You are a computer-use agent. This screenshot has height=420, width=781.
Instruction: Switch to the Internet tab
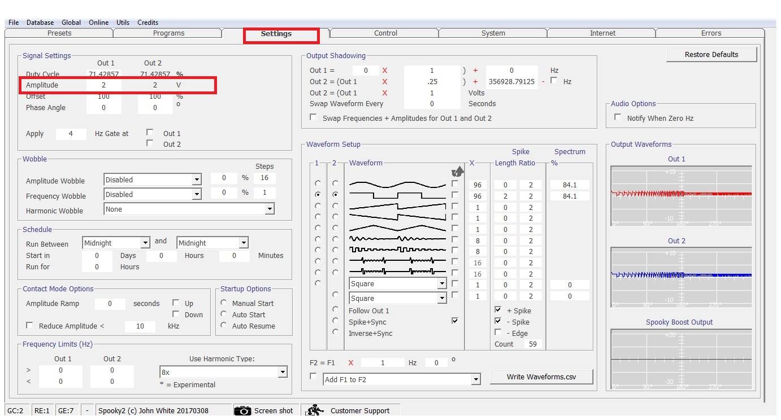[602, 33]
